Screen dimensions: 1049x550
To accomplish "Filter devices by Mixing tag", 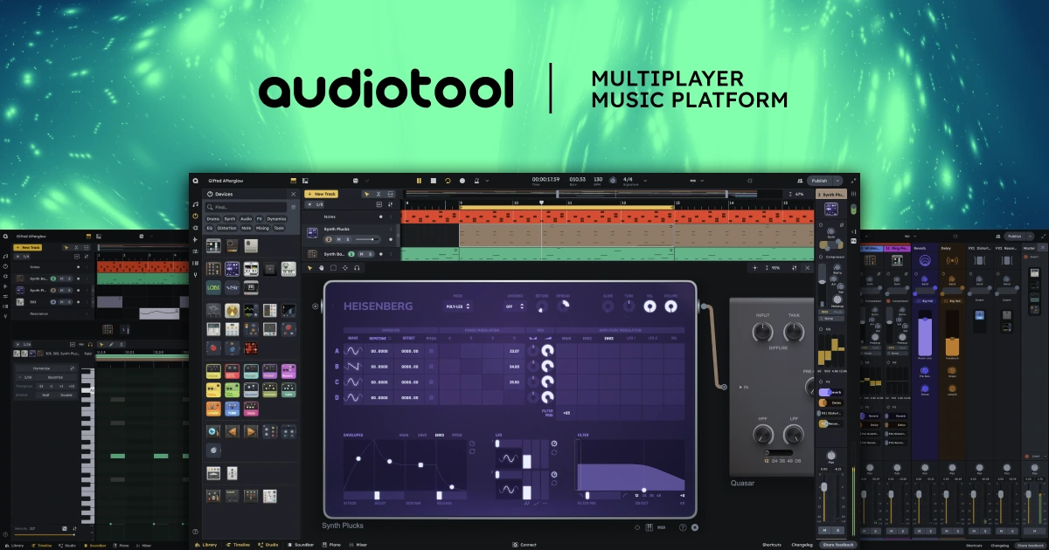I will tap(262, 228).
